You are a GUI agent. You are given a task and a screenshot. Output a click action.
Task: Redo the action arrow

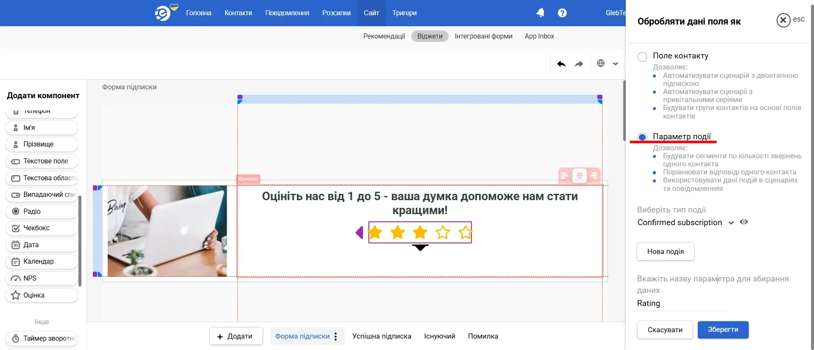pyautogui.click(x=579, y=63)
